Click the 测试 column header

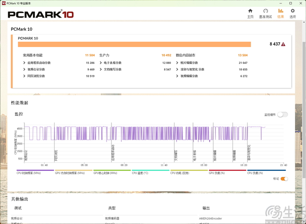click(18, 208)
